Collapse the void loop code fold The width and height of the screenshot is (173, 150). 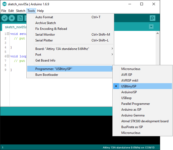[x=8, y=56]
